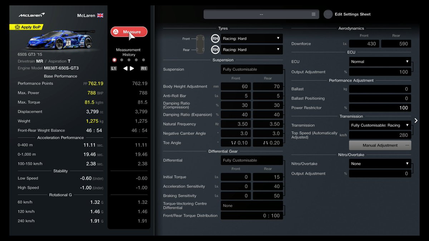Click the L1 previous measurement icon
The width and height of the screenshot is (429, 241).
pyautogui.click(x=114, y=69)
